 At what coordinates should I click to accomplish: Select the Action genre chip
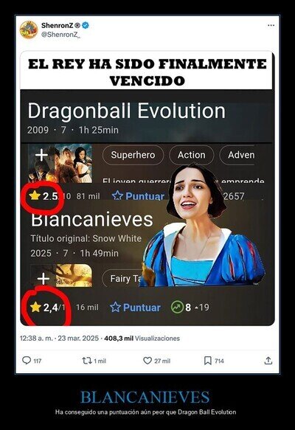191,155
